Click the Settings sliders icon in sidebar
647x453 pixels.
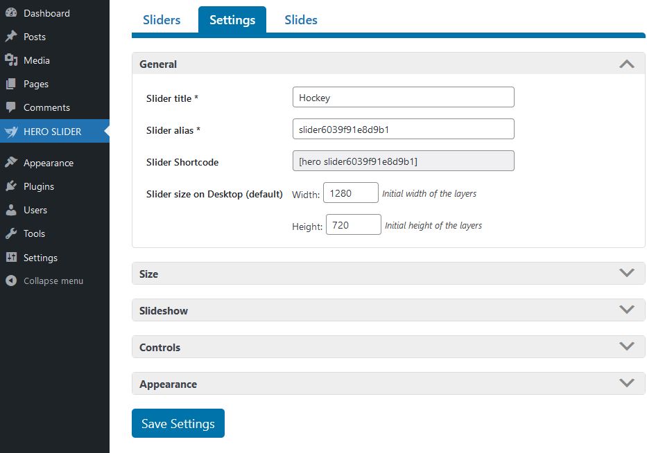11,257
